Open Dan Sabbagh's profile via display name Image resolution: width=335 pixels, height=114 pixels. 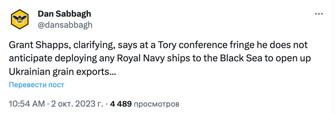pyautogui.click(x=64, y=14)
